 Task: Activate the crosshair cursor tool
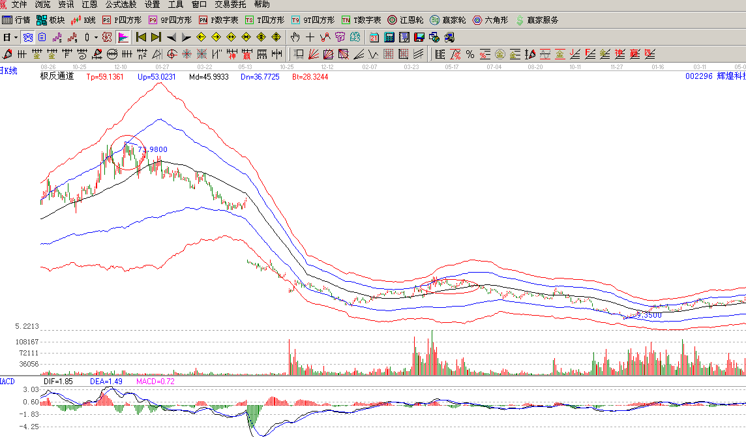[310, 37]
